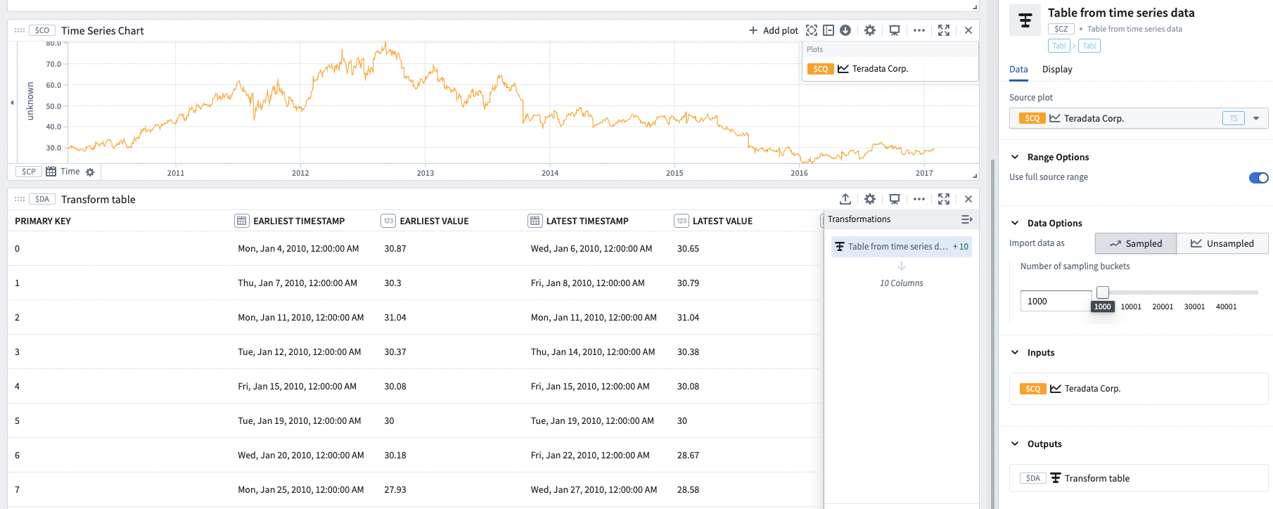The image size is (1273, 509).
Task: Expand Time Series Chart to fullscreen
Action: tap(944, 30)
